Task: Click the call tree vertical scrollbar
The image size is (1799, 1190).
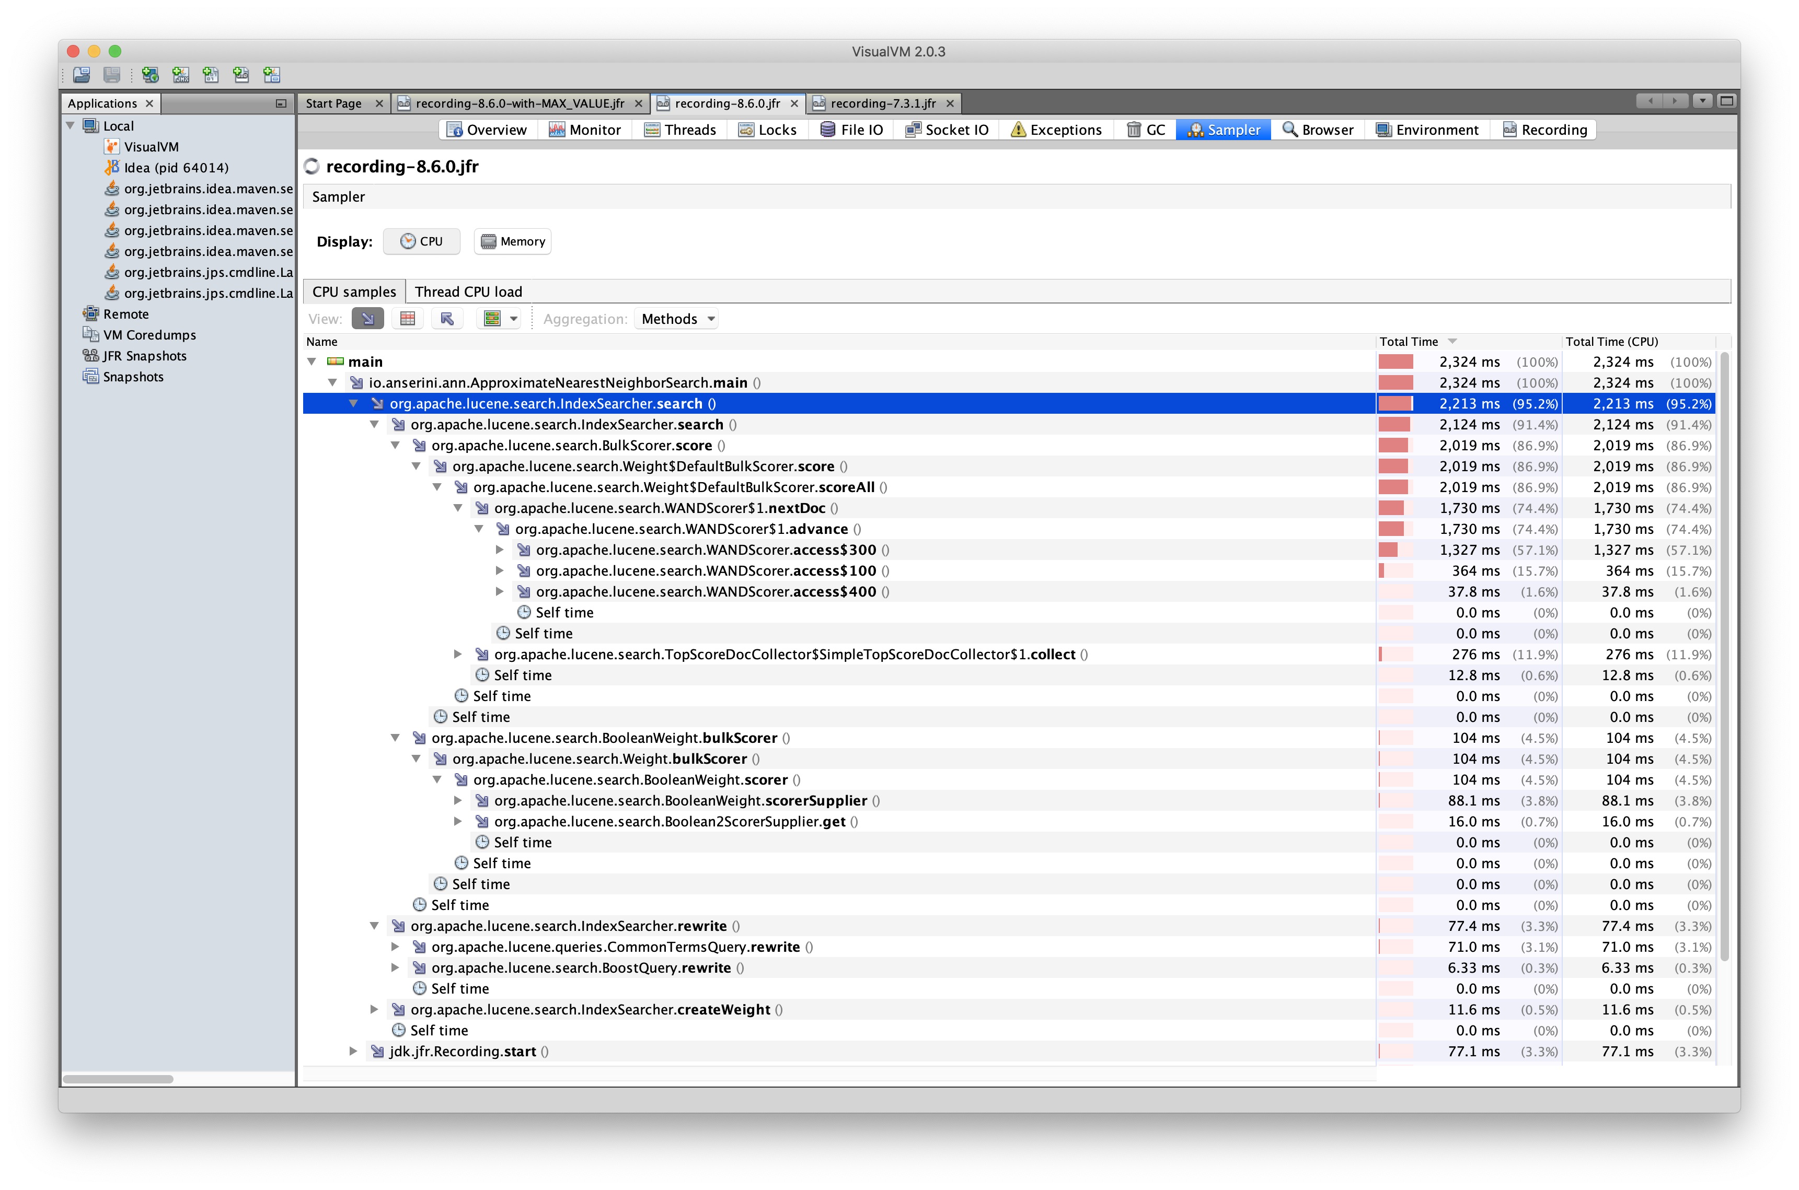Action: point(1724,657)
